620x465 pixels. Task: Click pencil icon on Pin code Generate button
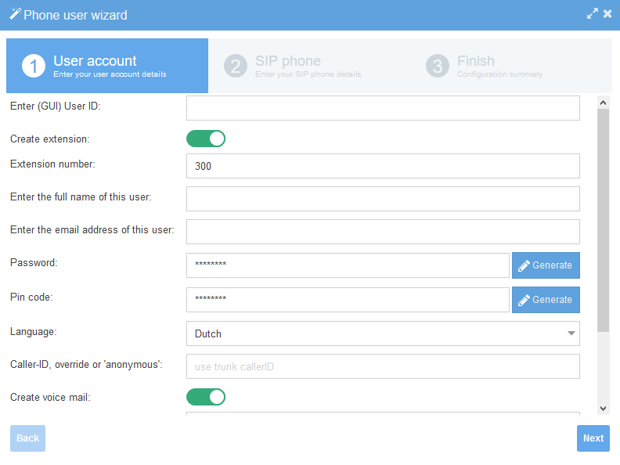[x=524, y=300]
